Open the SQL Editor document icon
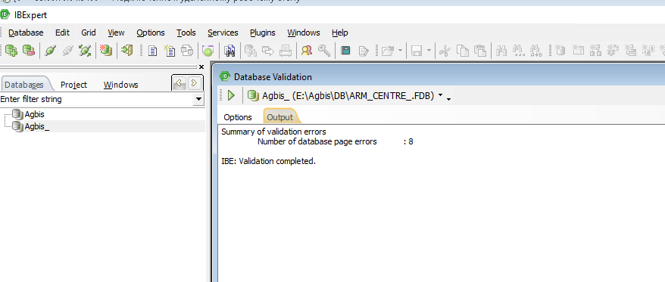Viewport: 665px width, 282px height. (x=152, y=51)
